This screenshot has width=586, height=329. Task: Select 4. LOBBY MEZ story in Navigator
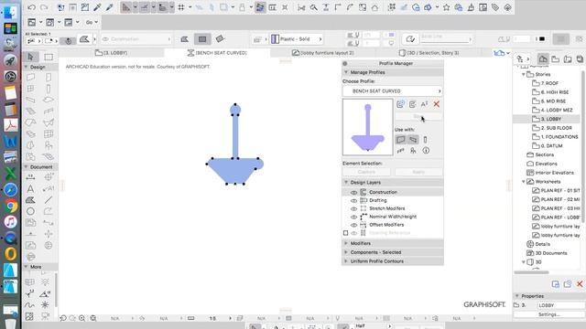(x=557, y=110)
